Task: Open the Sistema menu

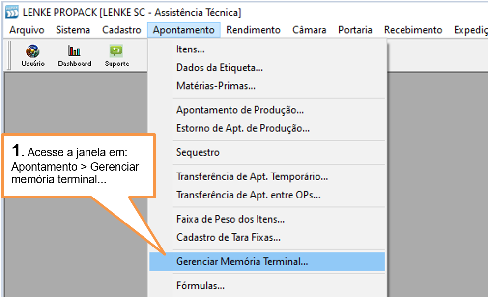Action: pos(73,30)
